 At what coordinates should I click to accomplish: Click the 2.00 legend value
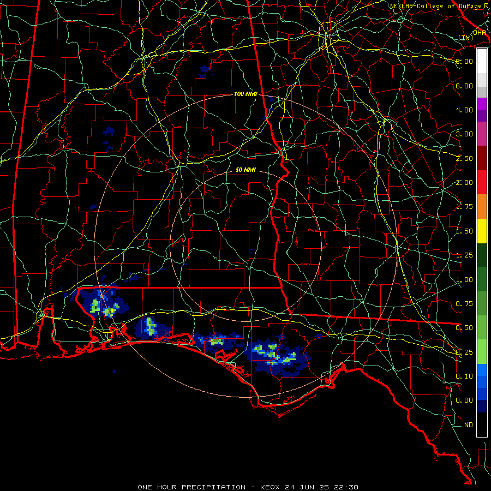[x=464, y=183]
